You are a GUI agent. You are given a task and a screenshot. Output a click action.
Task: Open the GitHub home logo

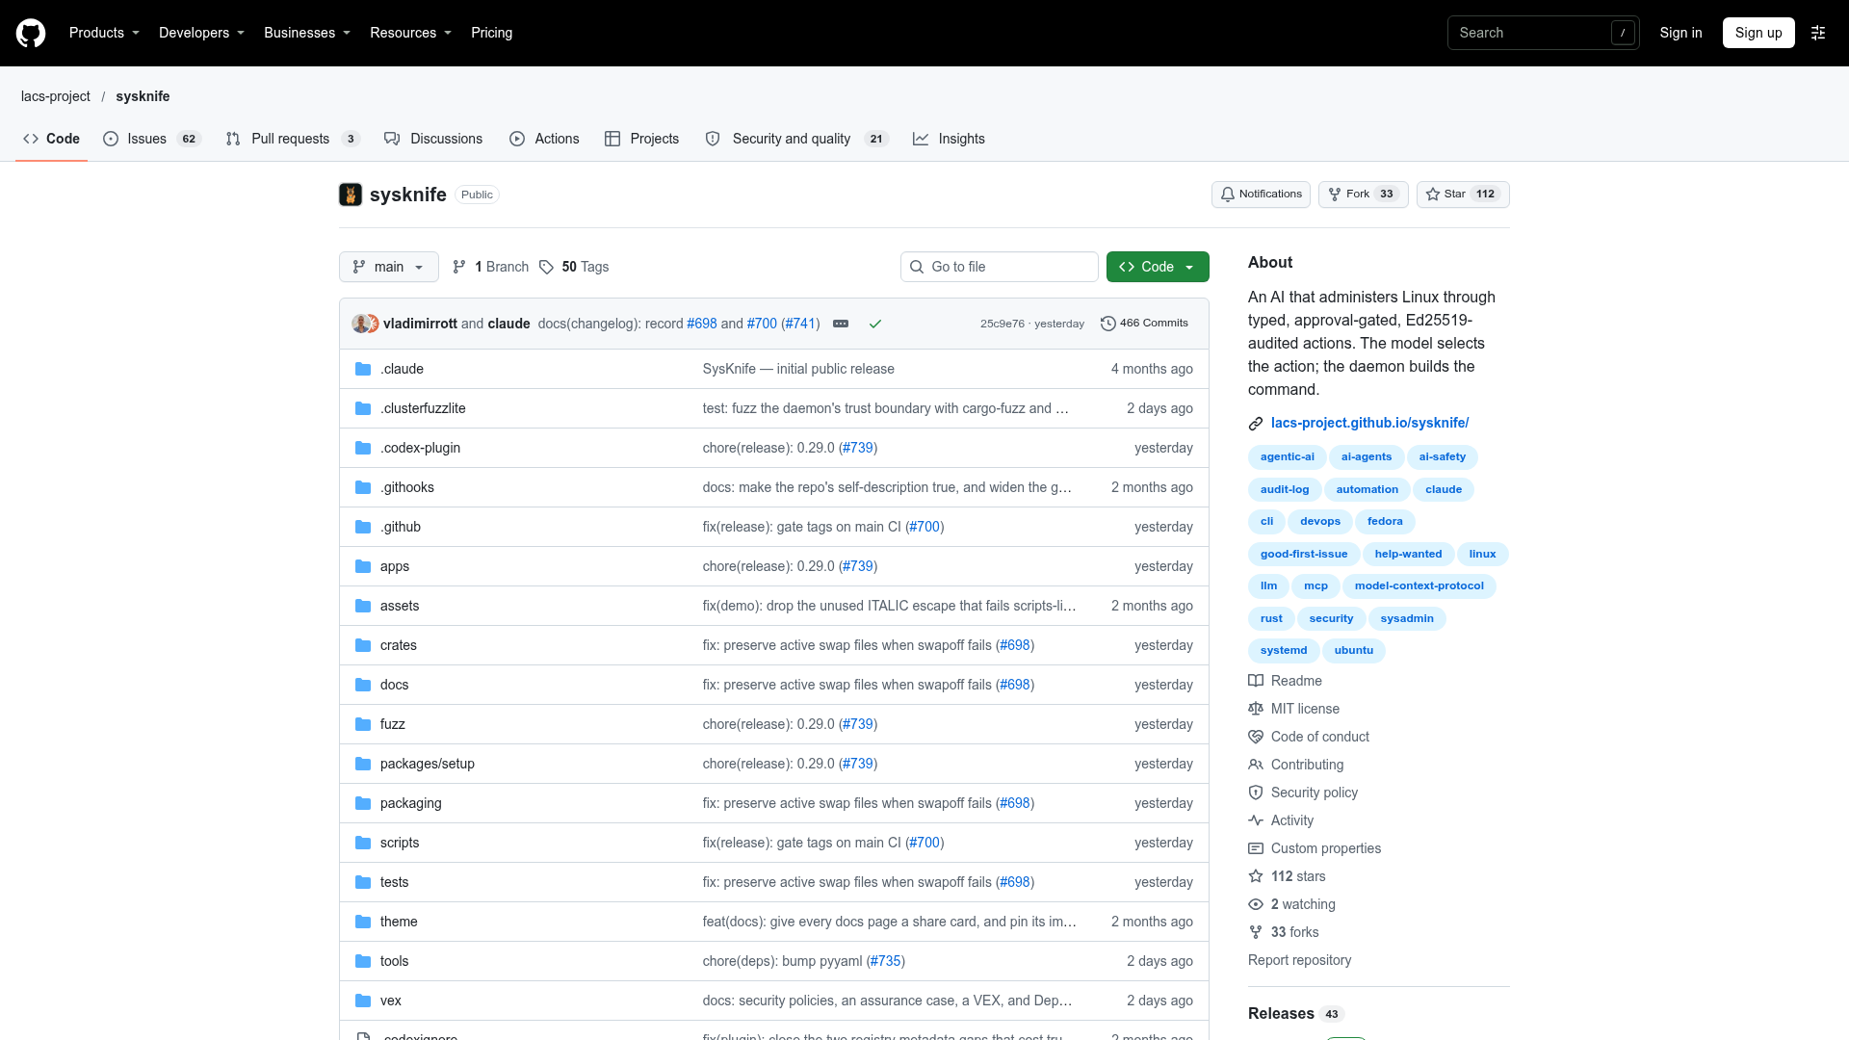(31, 33)
